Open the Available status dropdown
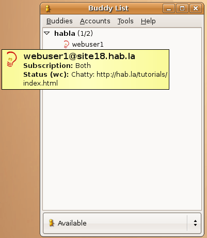This screenshot has width=207, height=238. pos(122,223)
